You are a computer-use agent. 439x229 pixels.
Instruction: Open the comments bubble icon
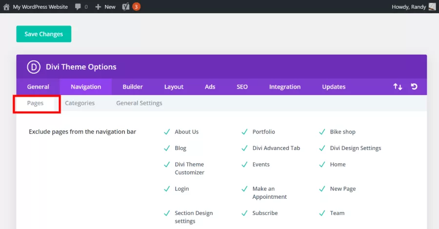pyautogui.click(x=78, y=7)
